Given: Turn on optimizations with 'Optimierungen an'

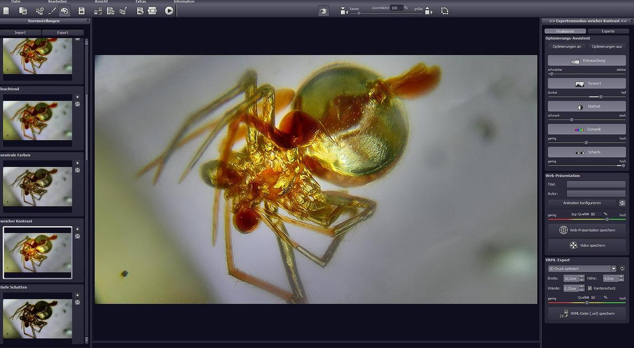Looking at the screenshot, I should pyautogui.click(x=566, y=46).
